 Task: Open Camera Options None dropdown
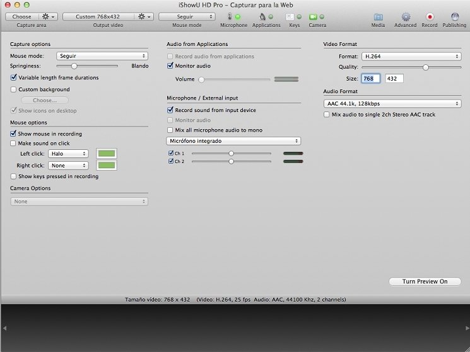click(79, 202)
